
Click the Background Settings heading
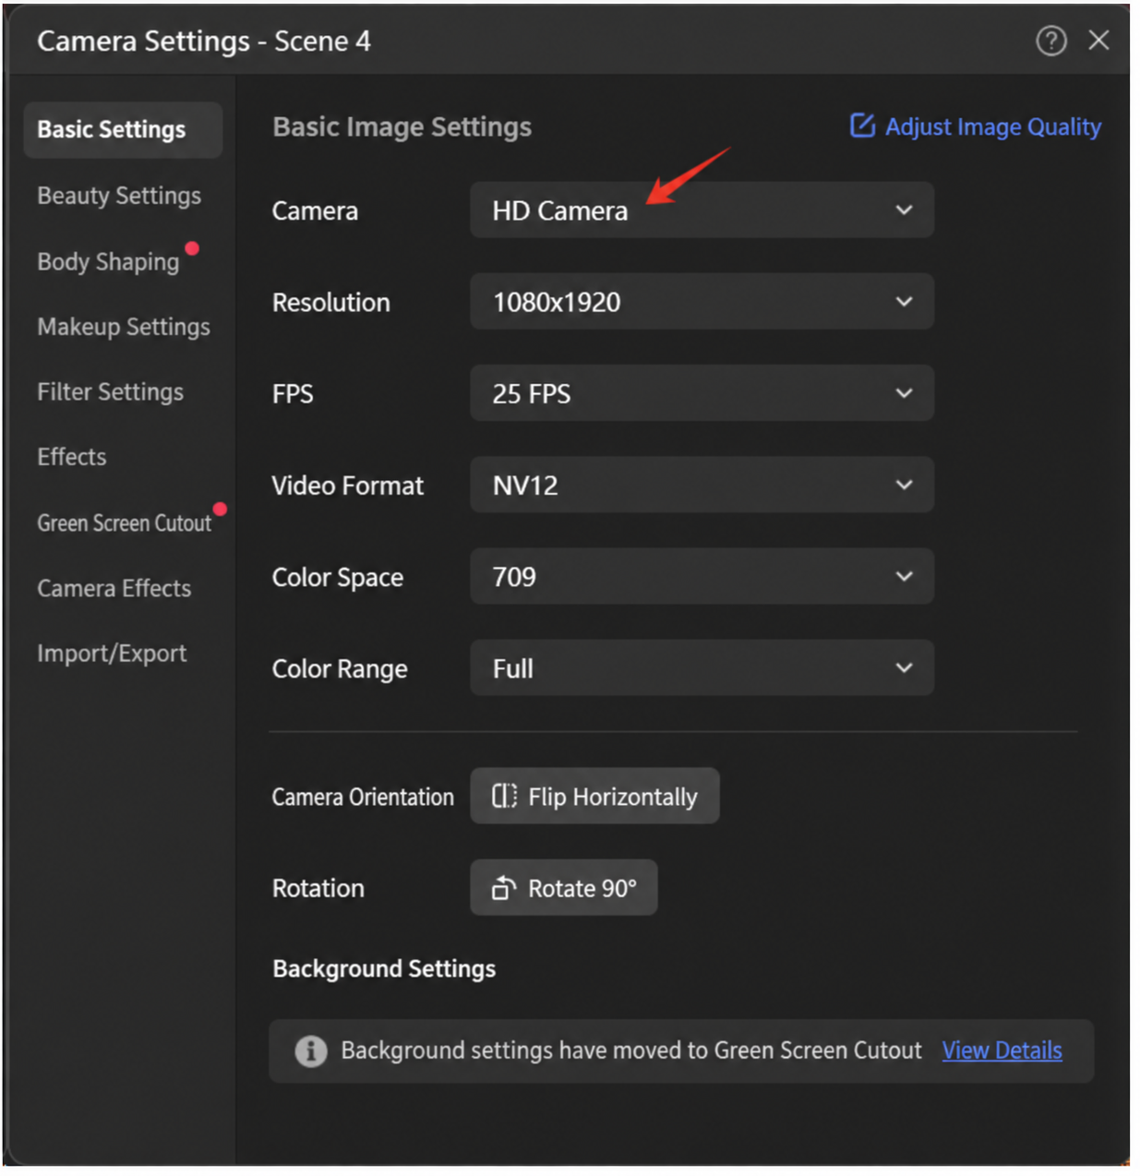[384, 968]
